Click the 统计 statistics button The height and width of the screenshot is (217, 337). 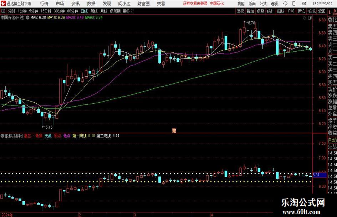pyautogui.click(x=270, y=11)
